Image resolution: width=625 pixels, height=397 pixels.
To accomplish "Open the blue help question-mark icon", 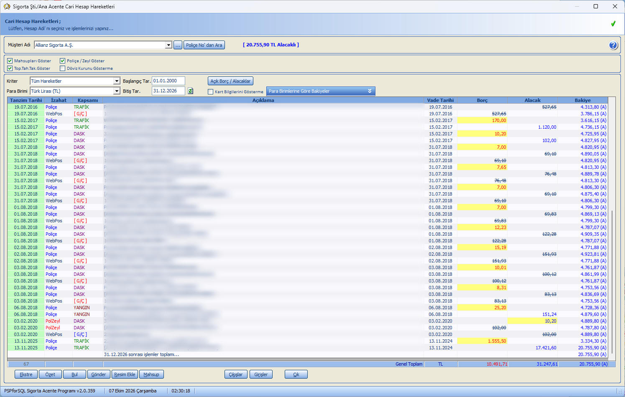I will click(613, 45).
